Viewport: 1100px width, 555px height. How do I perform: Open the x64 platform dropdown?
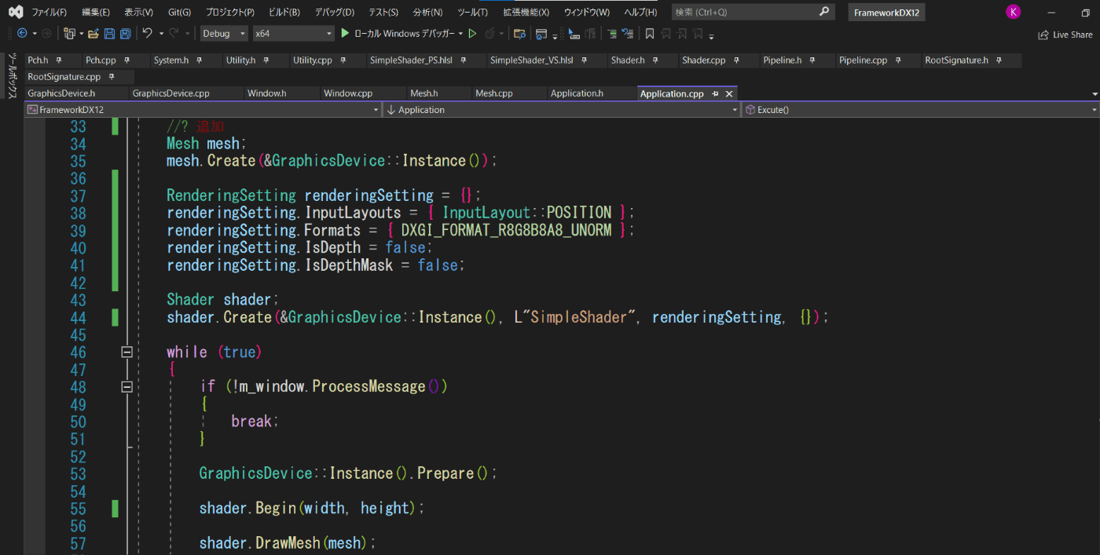(291, 33)
